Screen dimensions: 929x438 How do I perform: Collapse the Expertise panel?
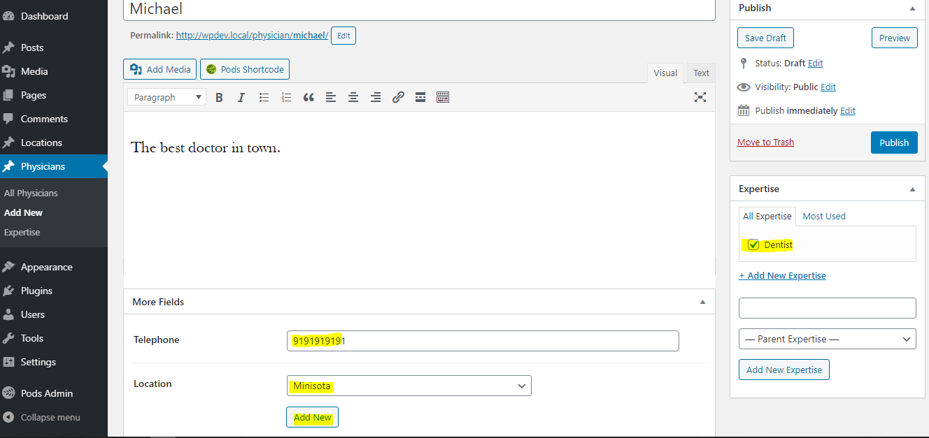[x=912, y=189]
